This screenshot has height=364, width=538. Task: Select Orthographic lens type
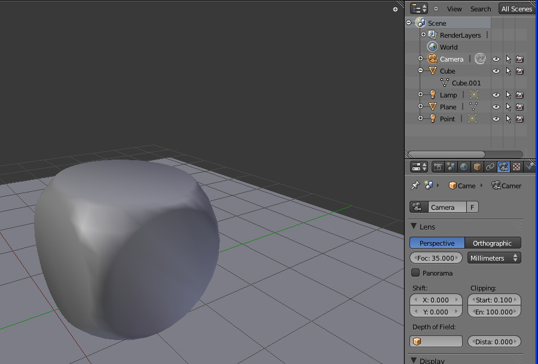(493, 243)
